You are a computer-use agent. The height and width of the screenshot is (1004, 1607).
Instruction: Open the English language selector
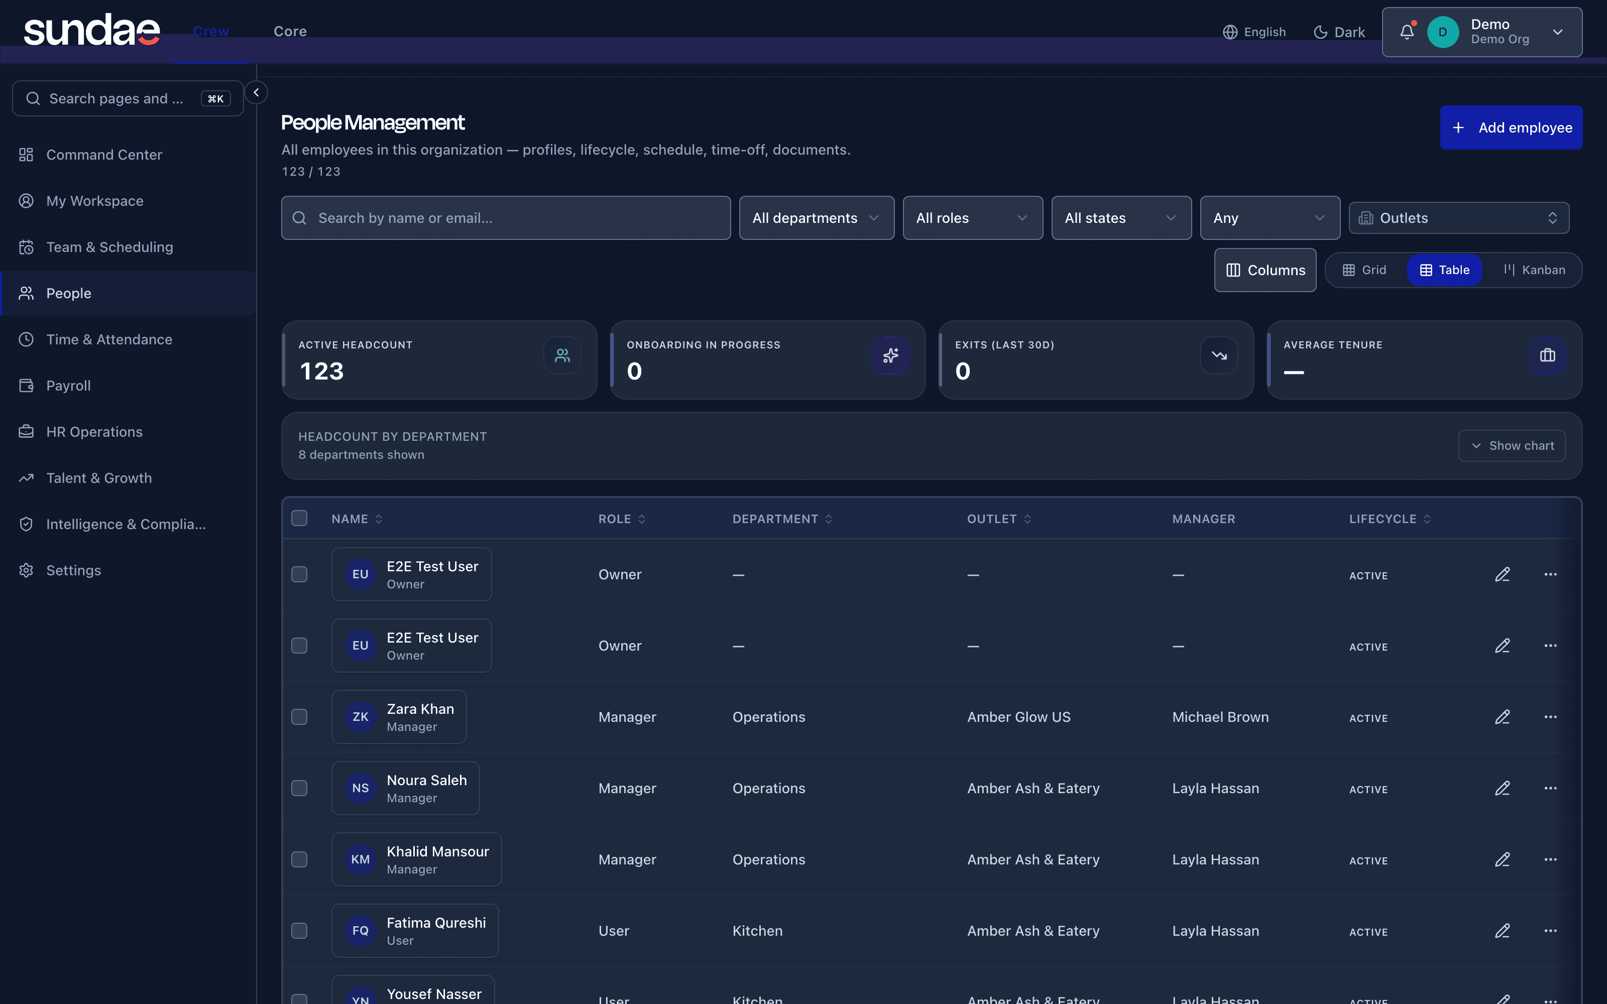click(x=1254, y=32)
